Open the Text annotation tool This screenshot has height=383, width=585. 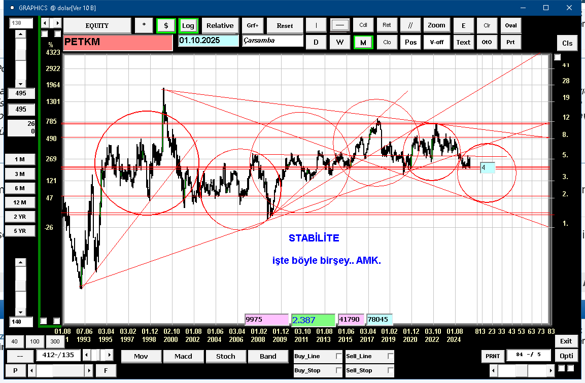(x=463, y=42)
